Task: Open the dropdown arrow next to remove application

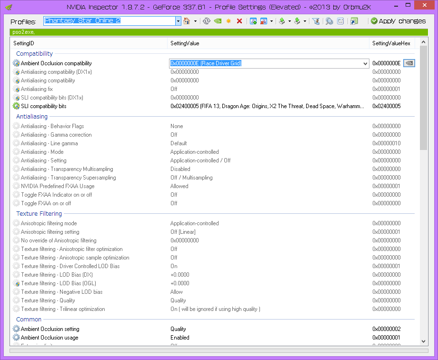Action: 271,21
